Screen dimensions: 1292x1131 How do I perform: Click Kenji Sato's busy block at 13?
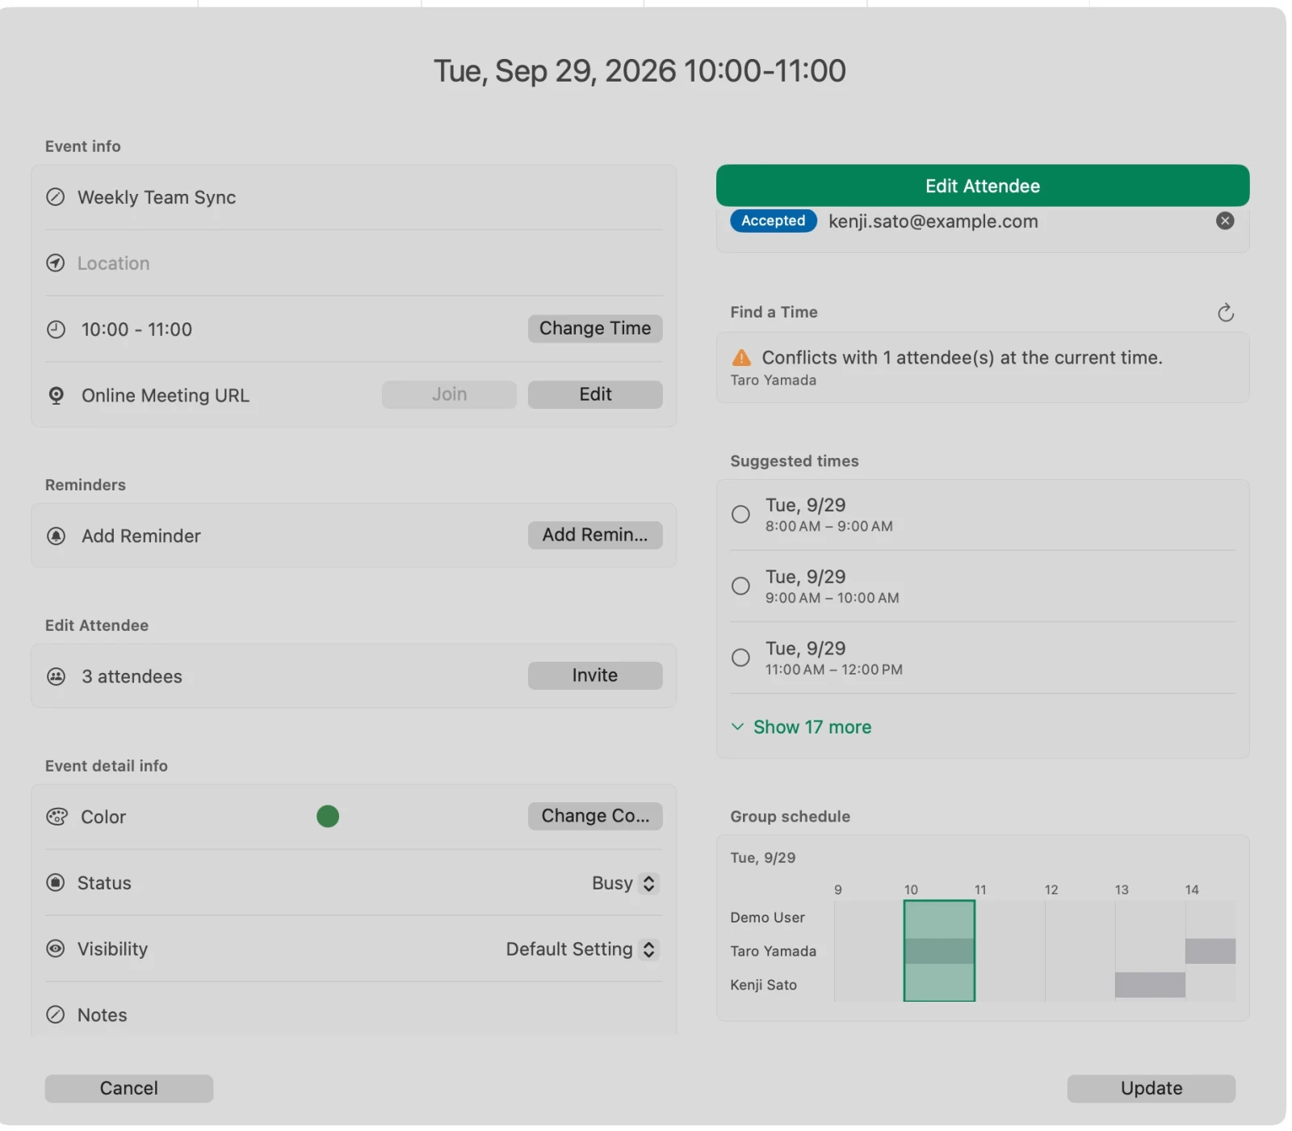click(x=1150, y=985)
